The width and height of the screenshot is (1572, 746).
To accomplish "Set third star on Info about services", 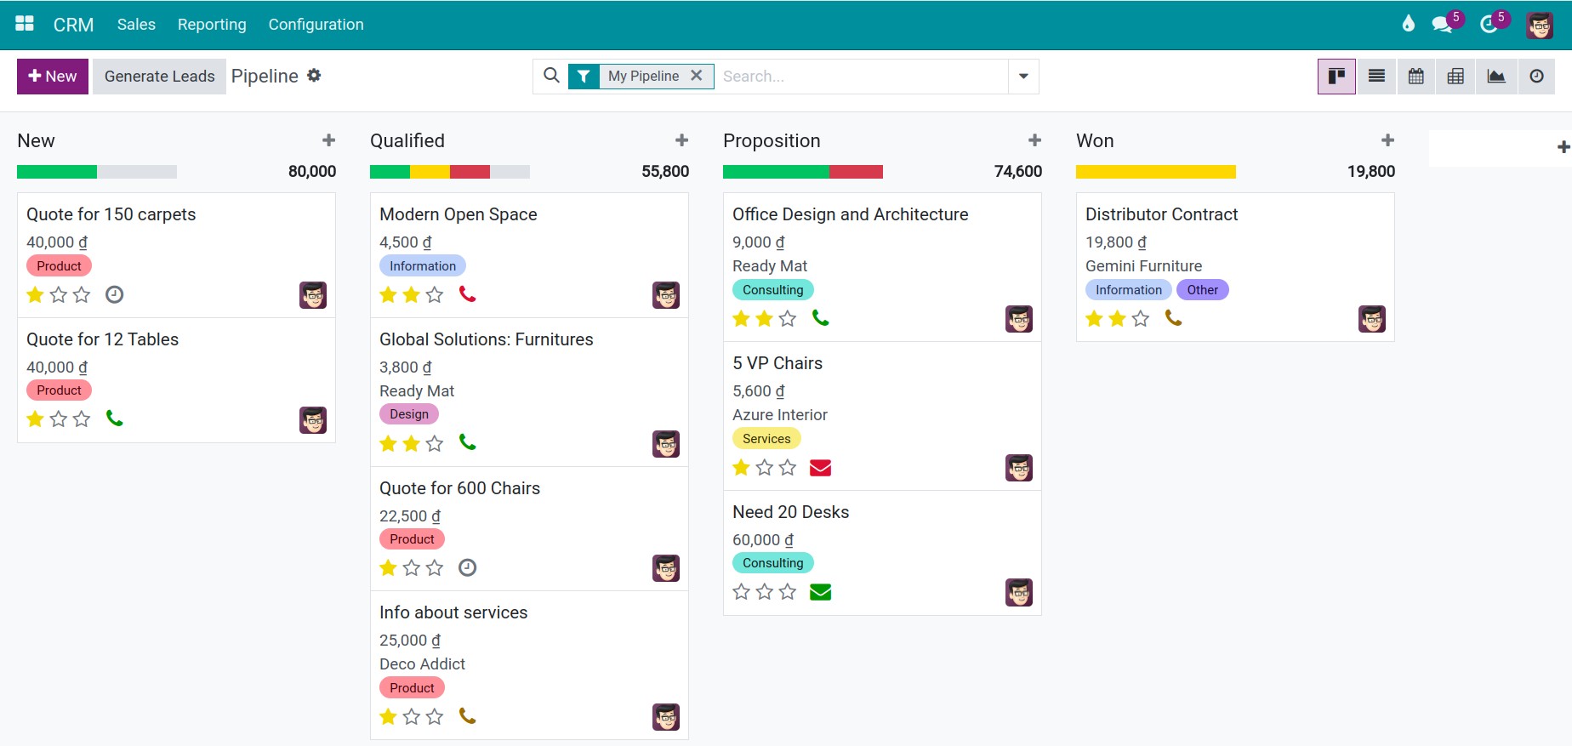I will (435, 716).
